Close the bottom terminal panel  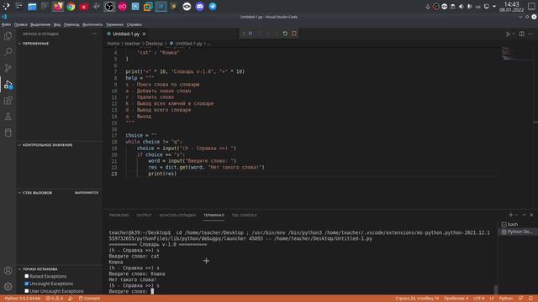[x=531, y=215]
